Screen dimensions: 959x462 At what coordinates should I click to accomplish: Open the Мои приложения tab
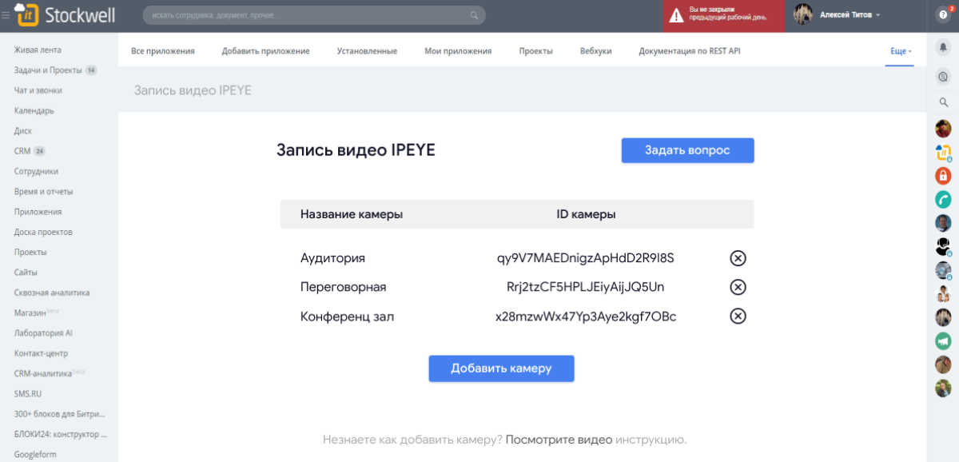click(x=458, y=51)
